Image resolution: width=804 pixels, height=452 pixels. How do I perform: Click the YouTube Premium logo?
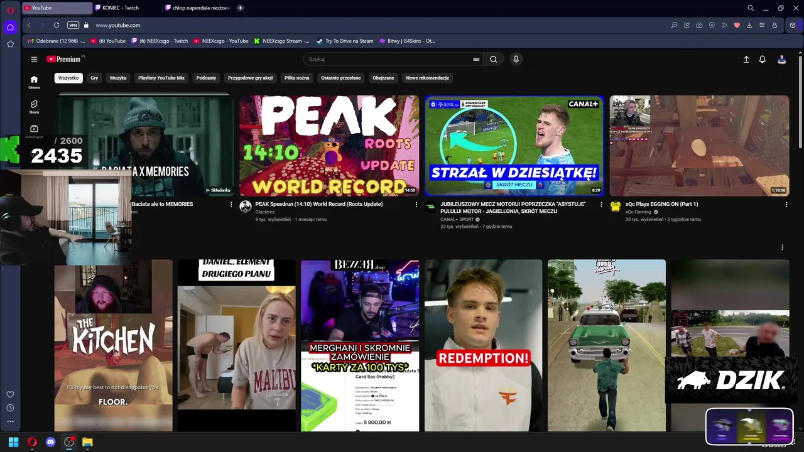point(63,59)
